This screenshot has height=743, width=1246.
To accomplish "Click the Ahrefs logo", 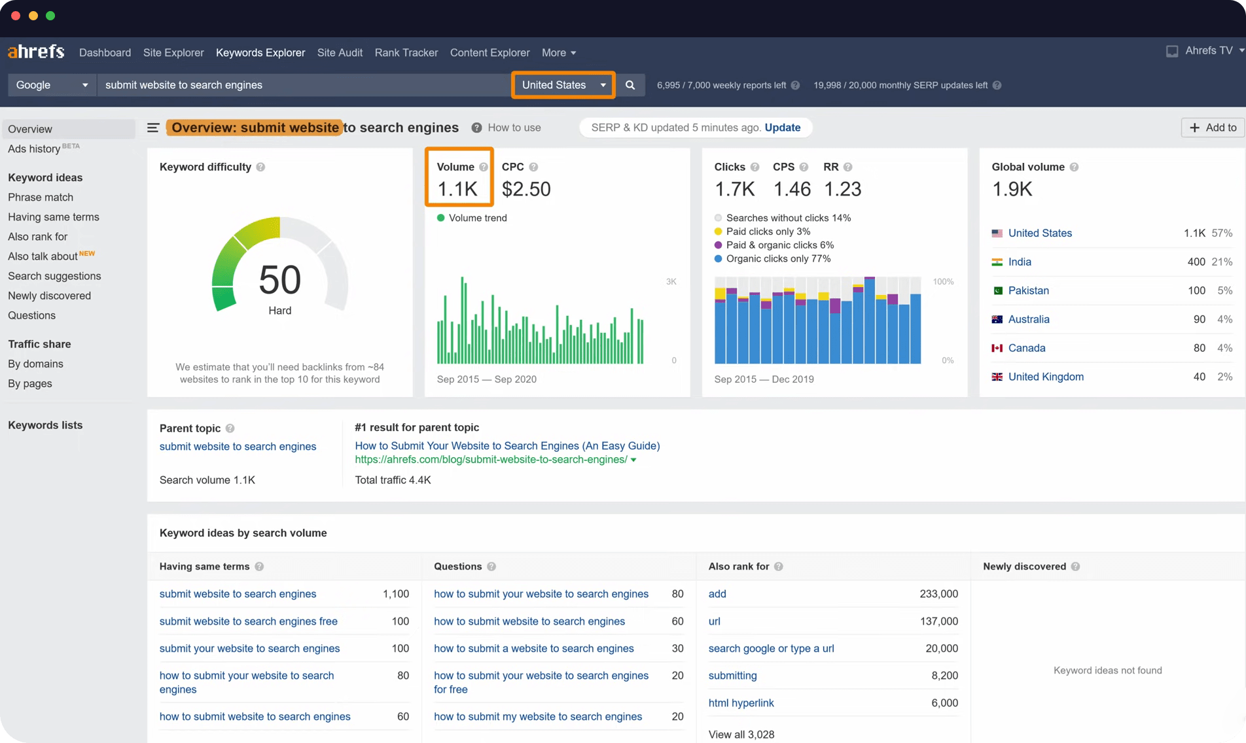I will pyautogui.click(x=36, y=52).
